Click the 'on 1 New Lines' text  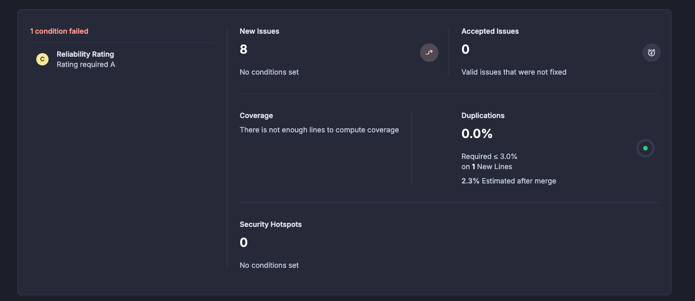[x=486, y=167]
